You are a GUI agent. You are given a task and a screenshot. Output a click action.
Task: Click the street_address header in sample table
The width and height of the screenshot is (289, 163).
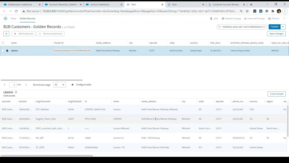148,101
